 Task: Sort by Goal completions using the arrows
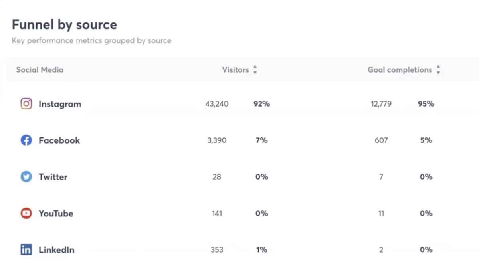pyautogui.click(x=438, y=70)
